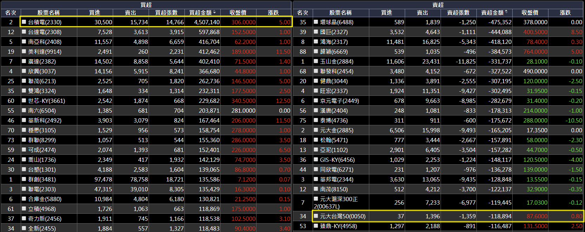The image size is (585, 232).
Task: Select the checkbox for 鴻海(2317)
Action: click(316, 41)
